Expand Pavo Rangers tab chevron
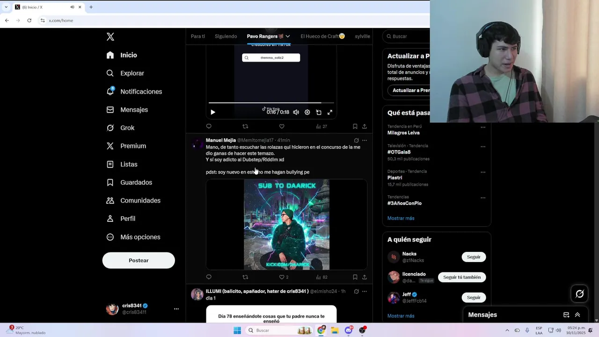Image resolution: width=599 pixels, height=337 pixels. 288,36
